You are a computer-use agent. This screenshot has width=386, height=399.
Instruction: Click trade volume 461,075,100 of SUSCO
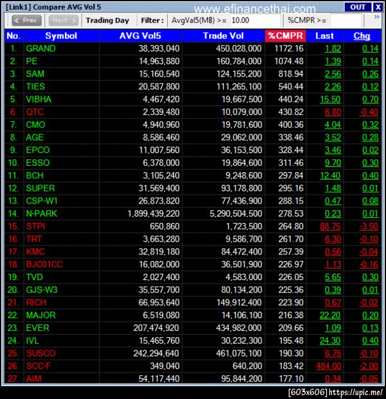(239, 353)
